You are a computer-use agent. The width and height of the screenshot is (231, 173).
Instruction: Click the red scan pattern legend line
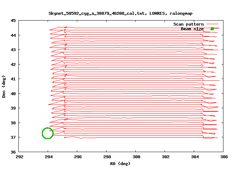point(212,24)
